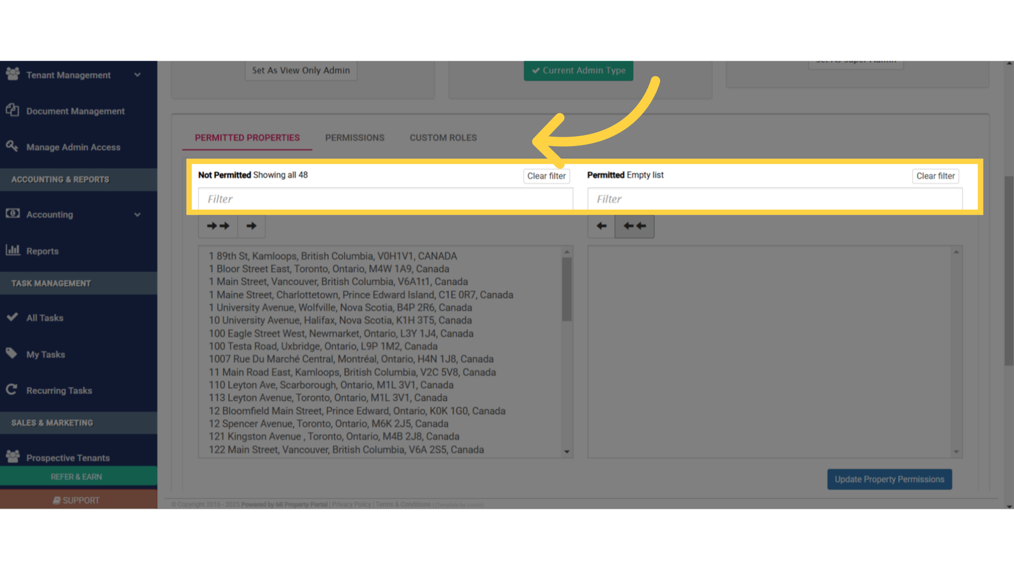Move selected property right with single arrow
Screen dimensions: 1014x570
251,226
